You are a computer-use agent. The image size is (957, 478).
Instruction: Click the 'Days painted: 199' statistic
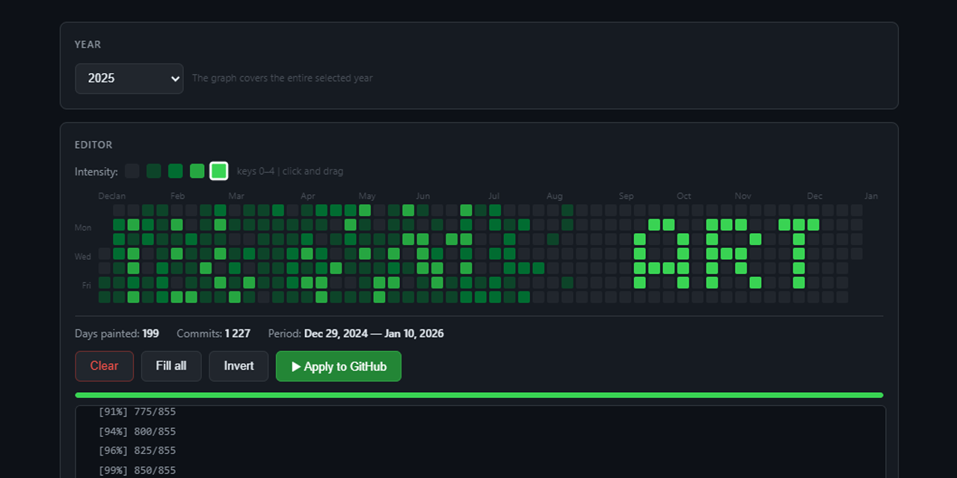point(117,333)
